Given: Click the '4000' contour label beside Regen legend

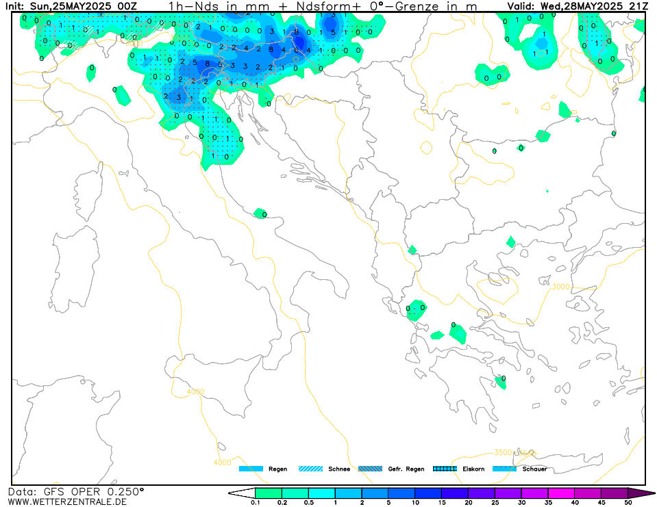Looking at the screenshot, I should (x=222, y=463).
